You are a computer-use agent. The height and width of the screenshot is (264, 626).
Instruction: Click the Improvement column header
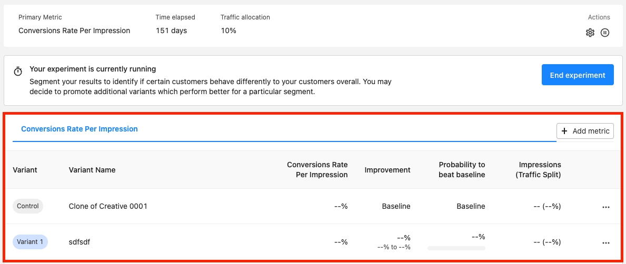pos(387,170)
